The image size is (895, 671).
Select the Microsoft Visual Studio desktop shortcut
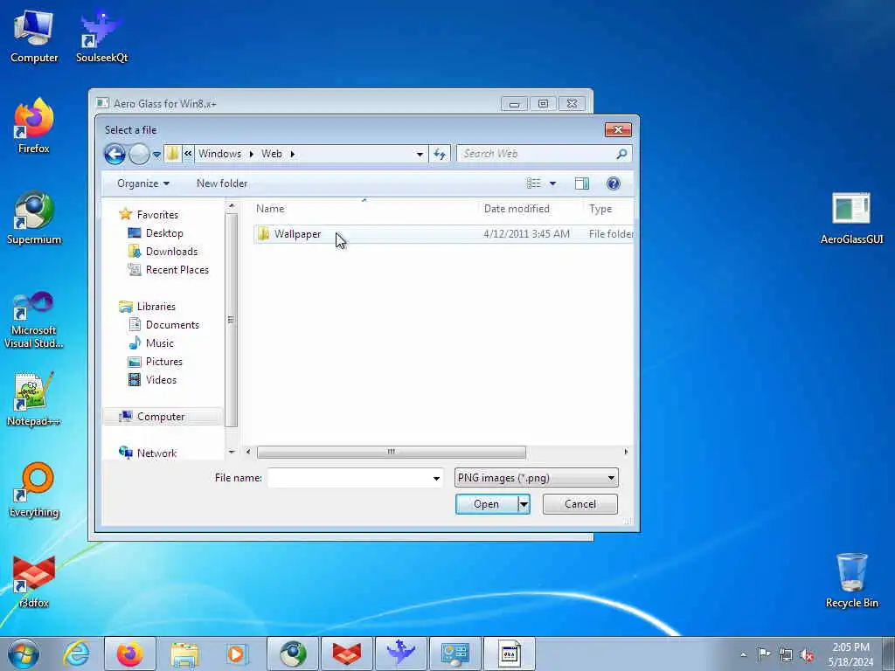click(34, 319)
